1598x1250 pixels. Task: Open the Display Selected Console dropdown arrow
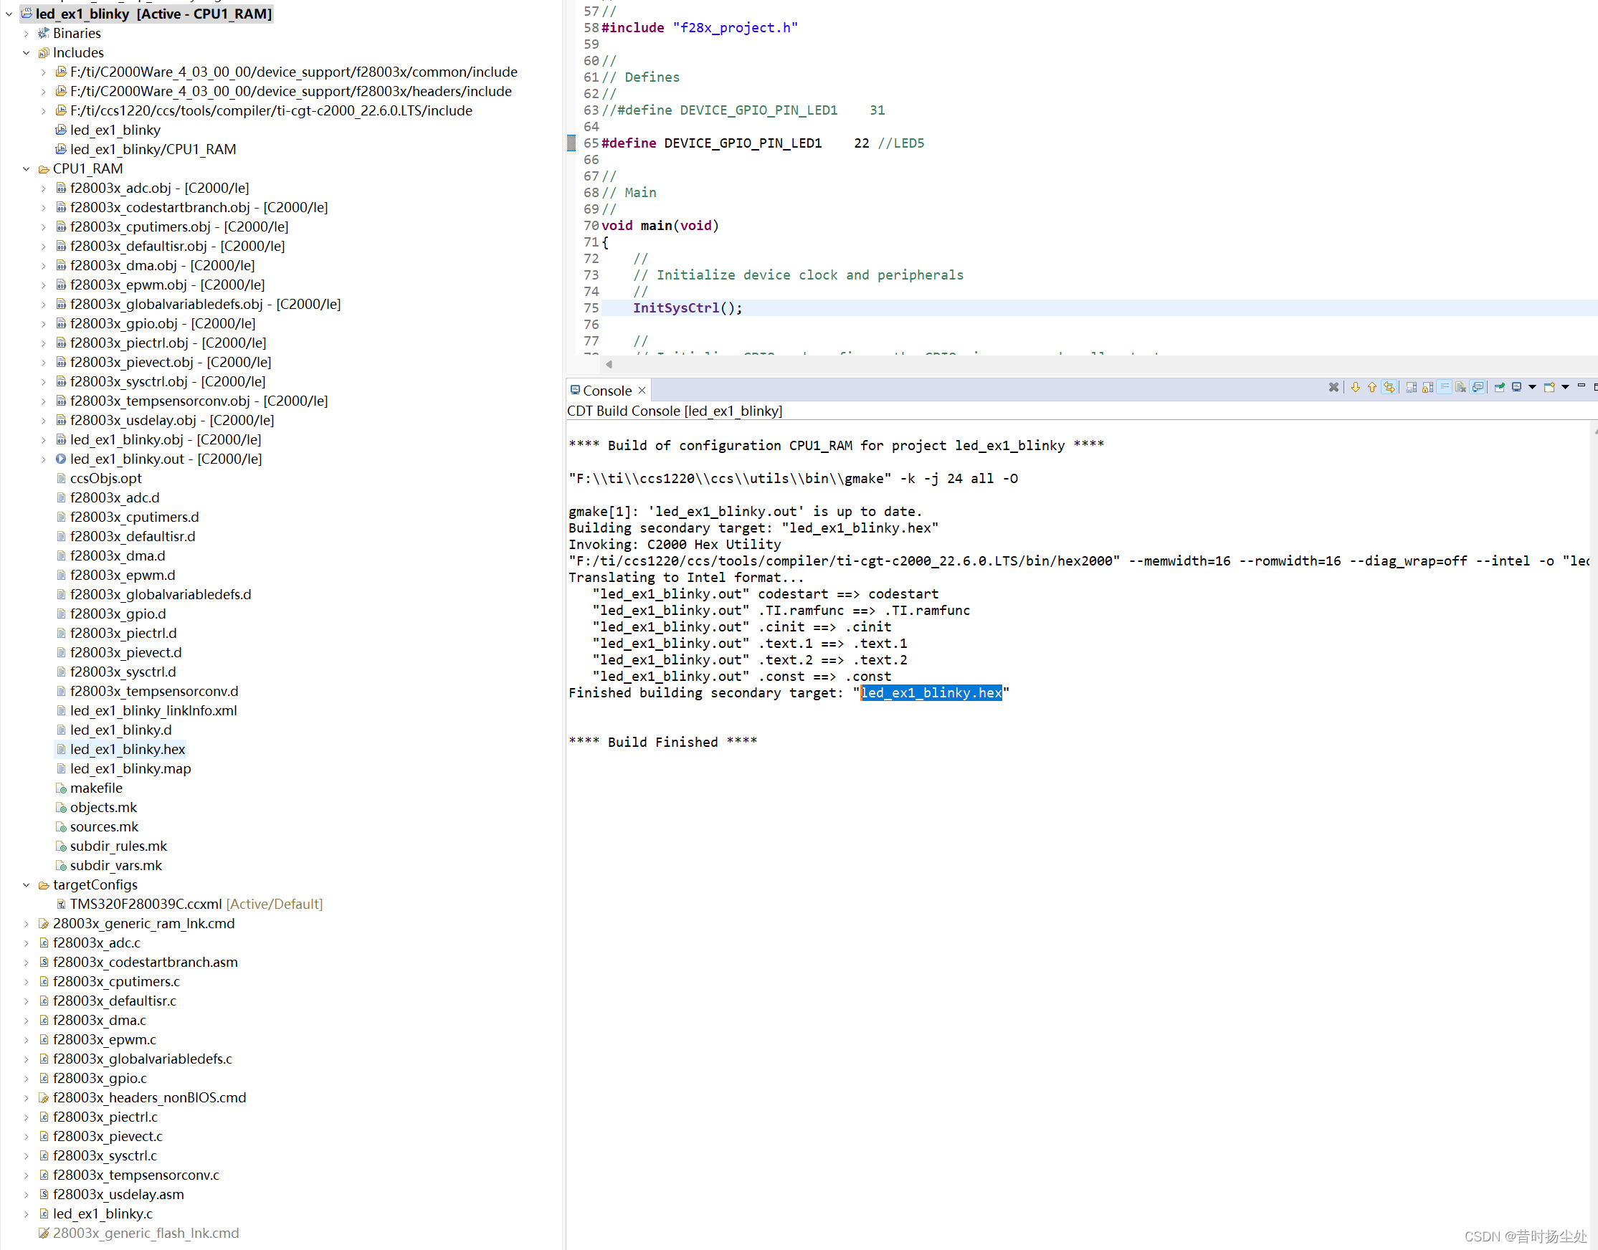click(x=1532, y=387)
